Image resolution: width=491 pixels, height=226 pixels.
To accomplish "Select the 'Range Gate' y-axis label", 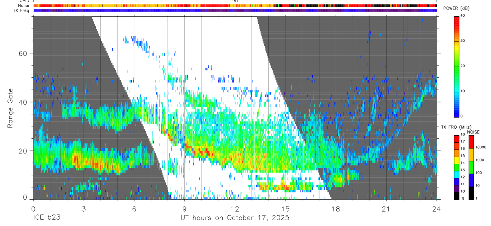I will 10,108.
